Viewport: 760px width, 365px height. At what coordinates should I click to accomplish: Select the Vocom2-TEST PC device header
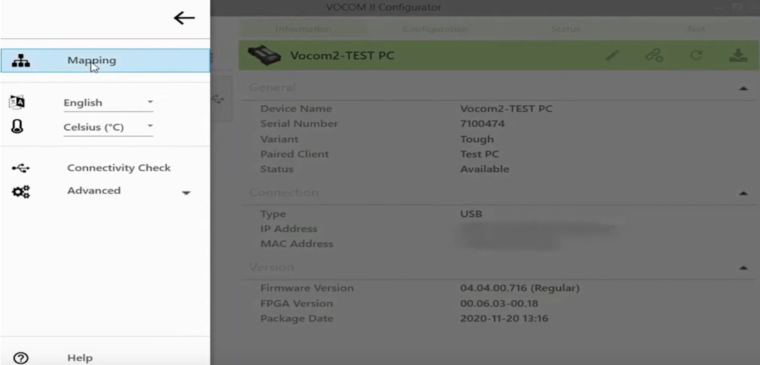pyautogui.click(x=499, y=56)
